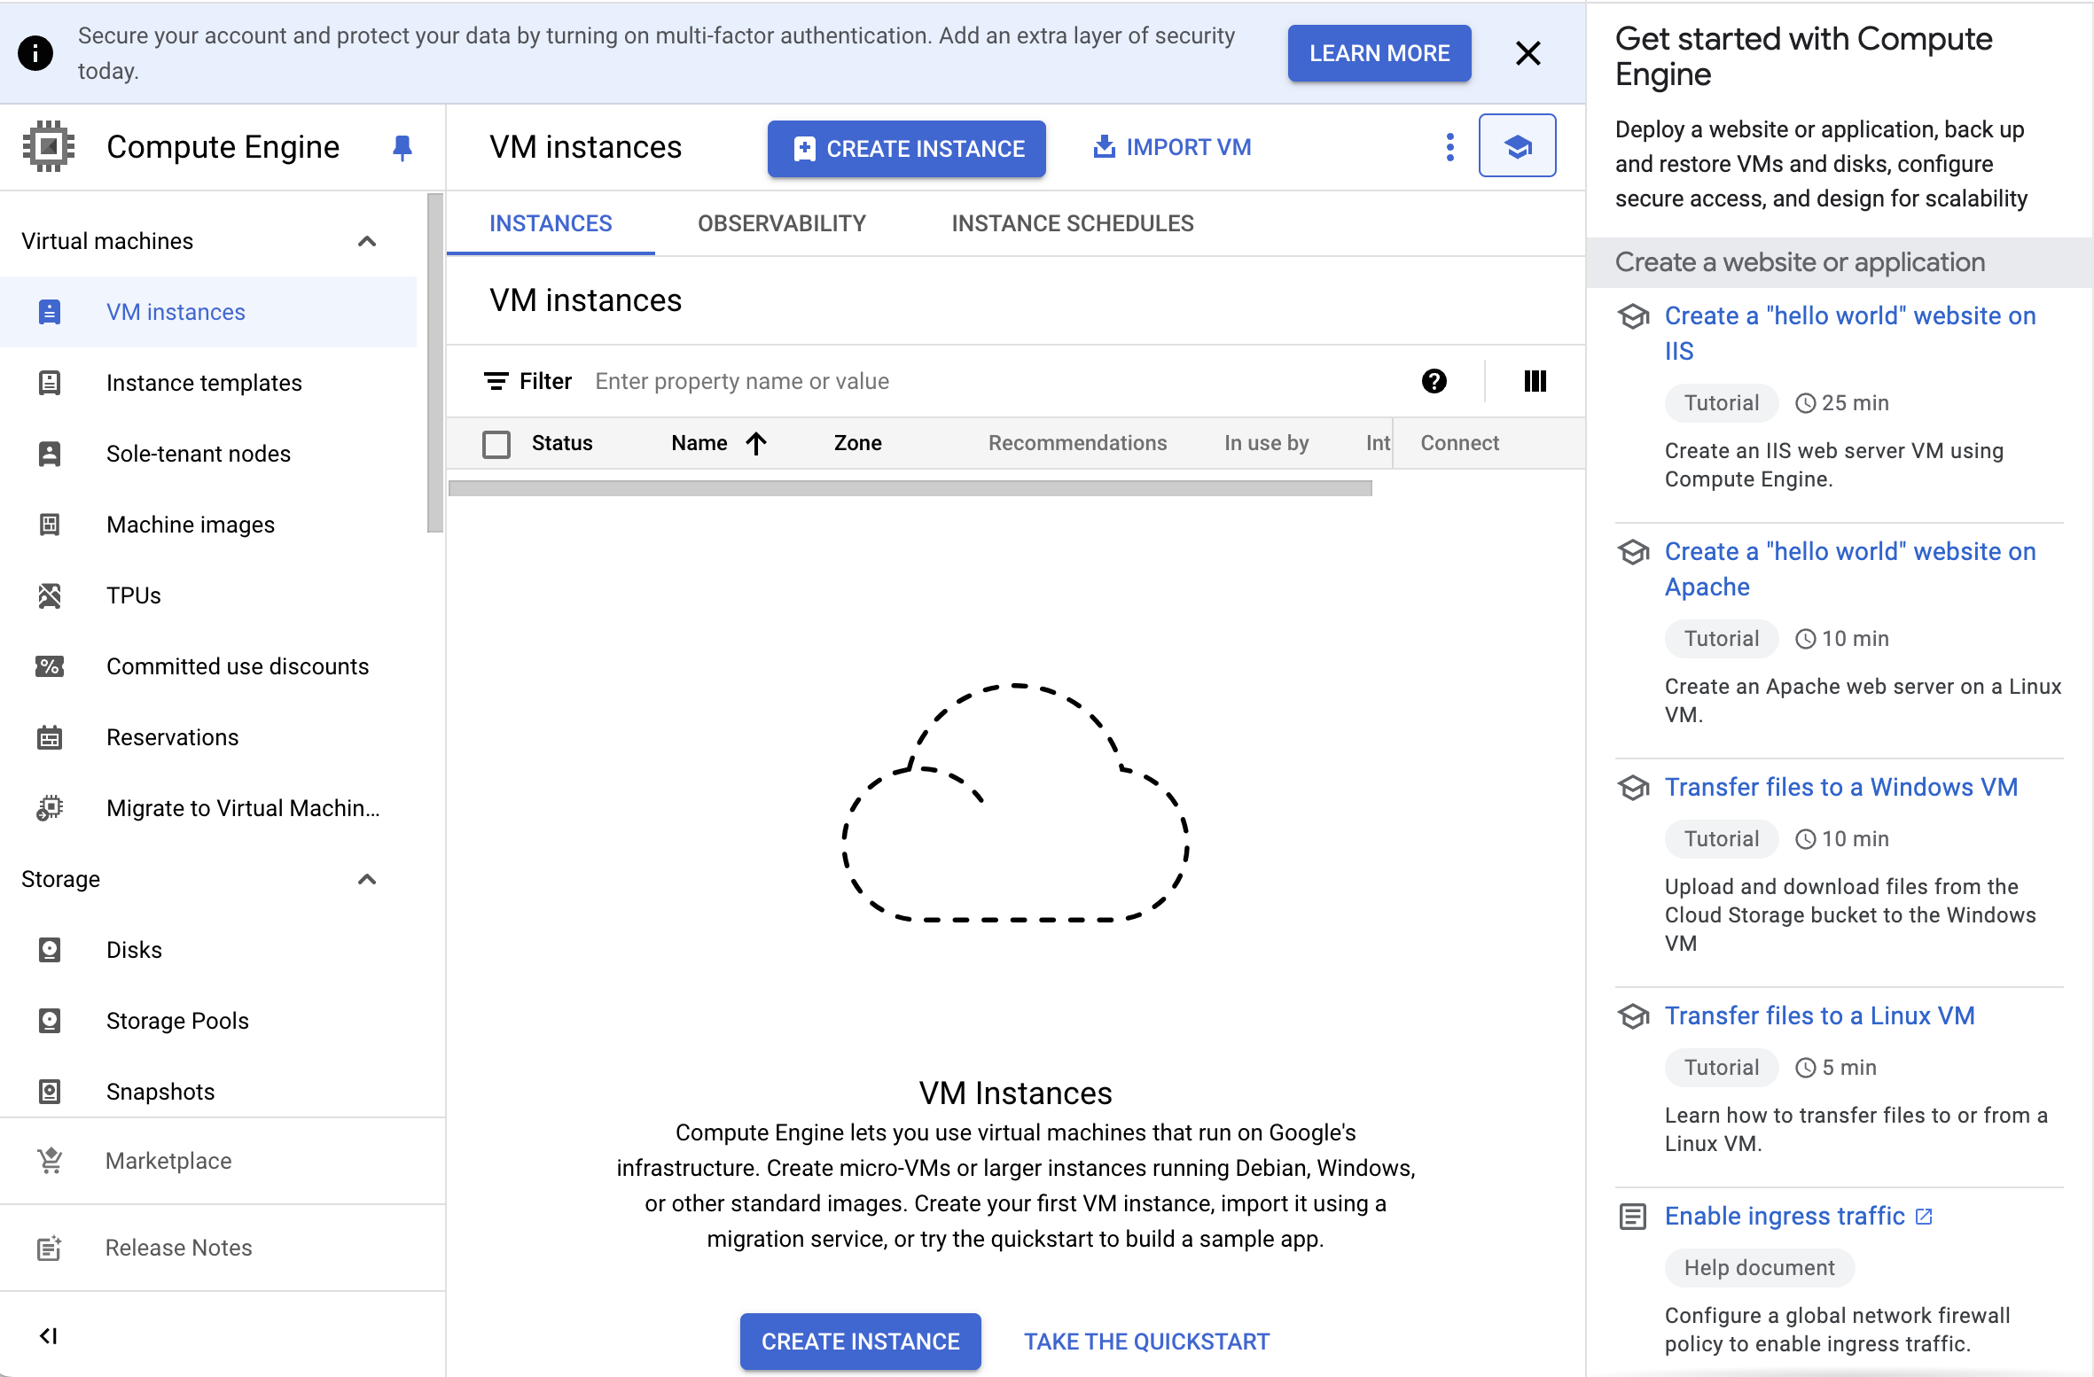Click the Compute Engine chip icon
This screenshot has width=2094, height=1377.
pyautogui.click(x=49, y=146)
